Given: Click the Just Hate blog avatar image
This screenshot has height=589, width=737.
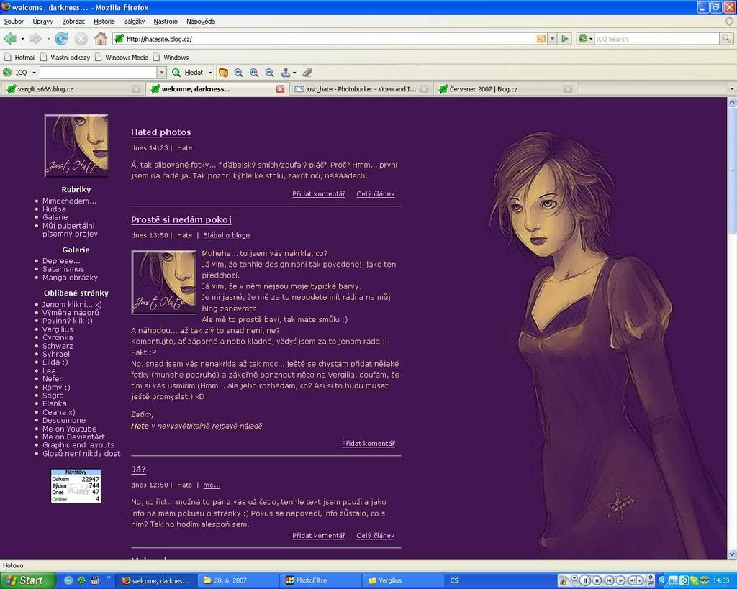Looking at the screenshot, I should tap(76, 145).
